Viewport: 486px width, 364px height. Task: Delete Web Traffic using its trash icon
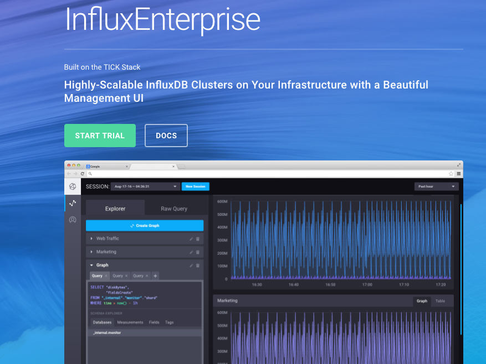point(198,238)
